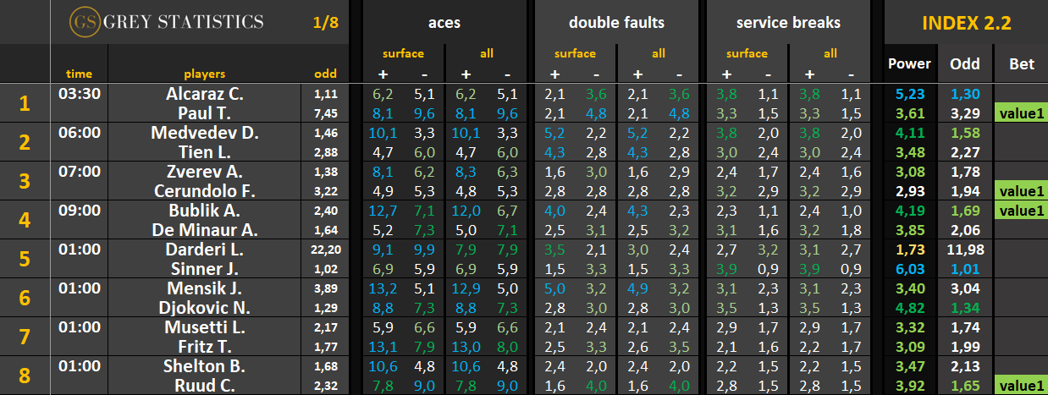The width and height of the screenshot is (1048, 395).
Task: Click the value1 bet badge for Bublik A.
Action: pyautogui.click(x=1022, y=210)
